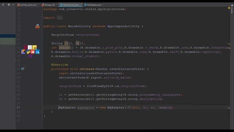Click the warning stripe mark beside MyAdapter line

coord(229,108)
